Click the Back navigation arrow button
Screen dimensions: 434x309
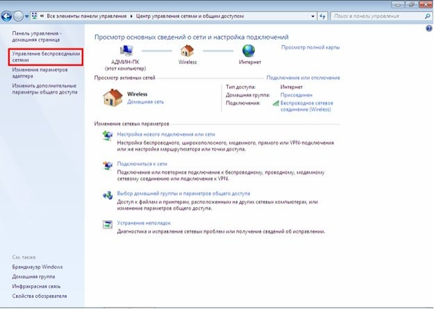(x=6, y=17)
